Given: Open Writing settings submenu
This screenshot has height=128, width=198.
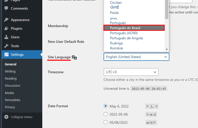Looking at the screenshot, I should (10, 71).
